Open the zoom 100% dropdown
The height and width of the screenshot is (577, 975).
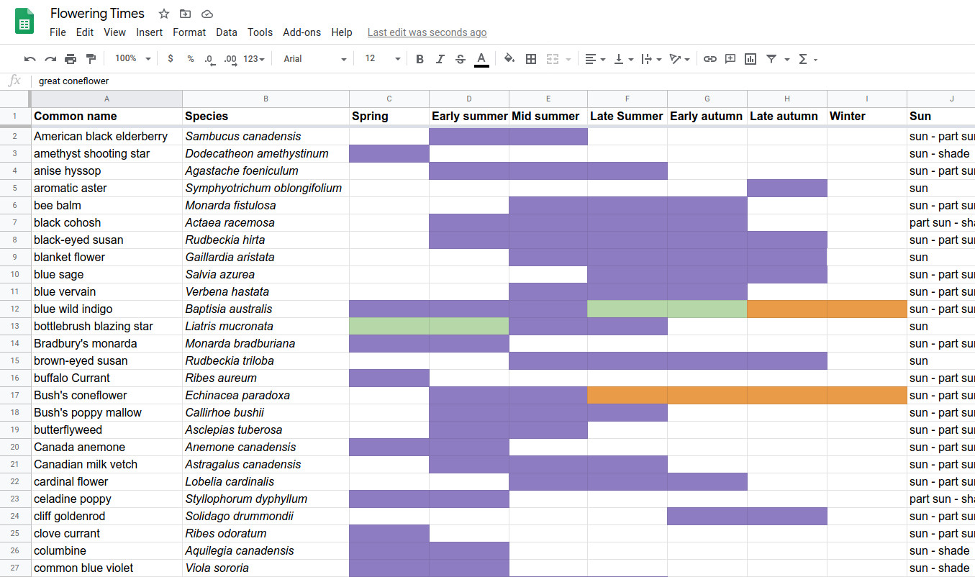[133, 59]
